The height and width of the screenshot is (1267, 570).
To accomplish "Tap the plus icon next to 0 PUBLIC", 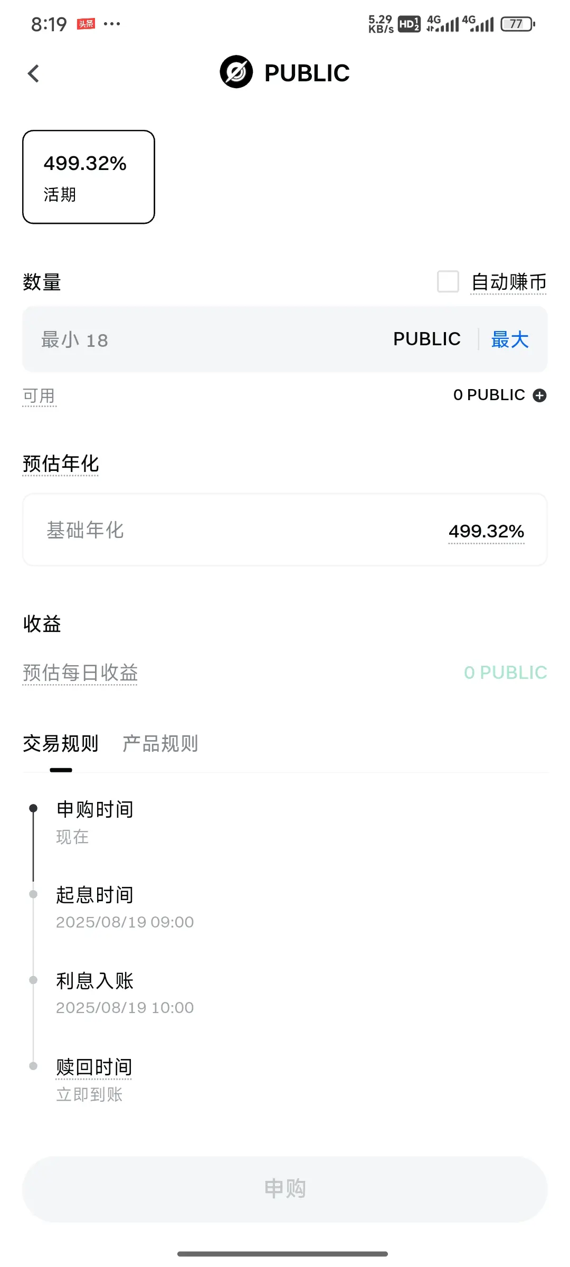I will pos(539,395).
